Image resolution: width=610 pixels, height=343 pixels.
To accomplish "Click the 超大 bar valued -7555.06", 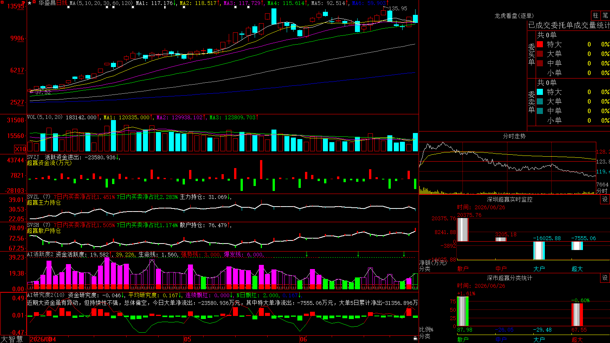I will click(x=577, y=246).
